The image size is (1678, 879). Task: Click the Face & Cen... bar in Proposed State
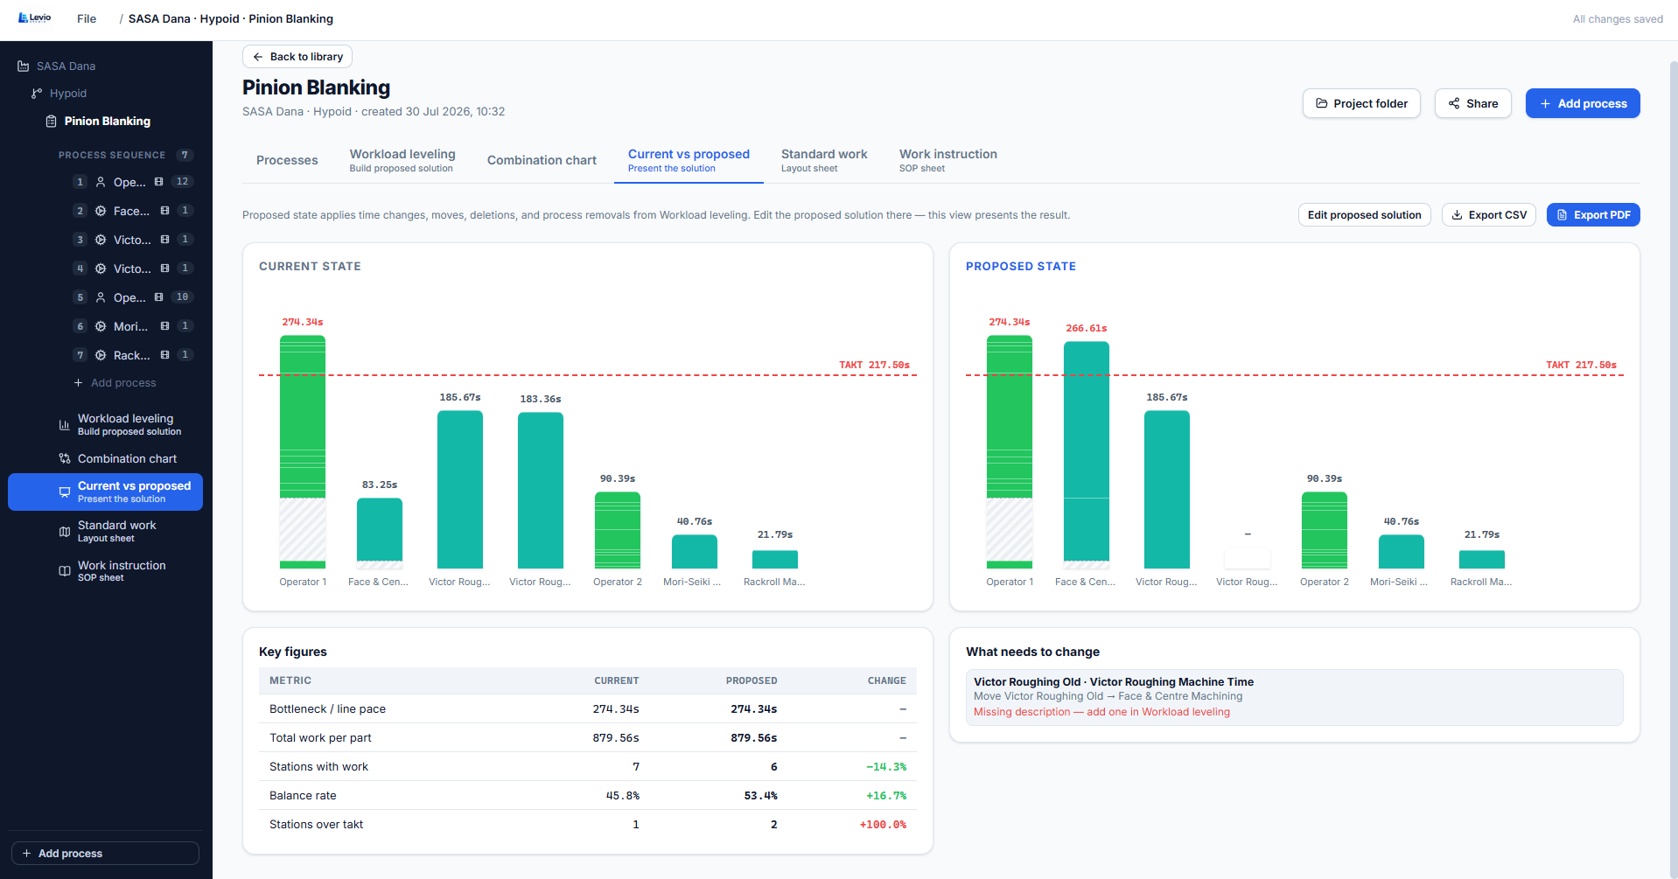(x=1087, y=456)
